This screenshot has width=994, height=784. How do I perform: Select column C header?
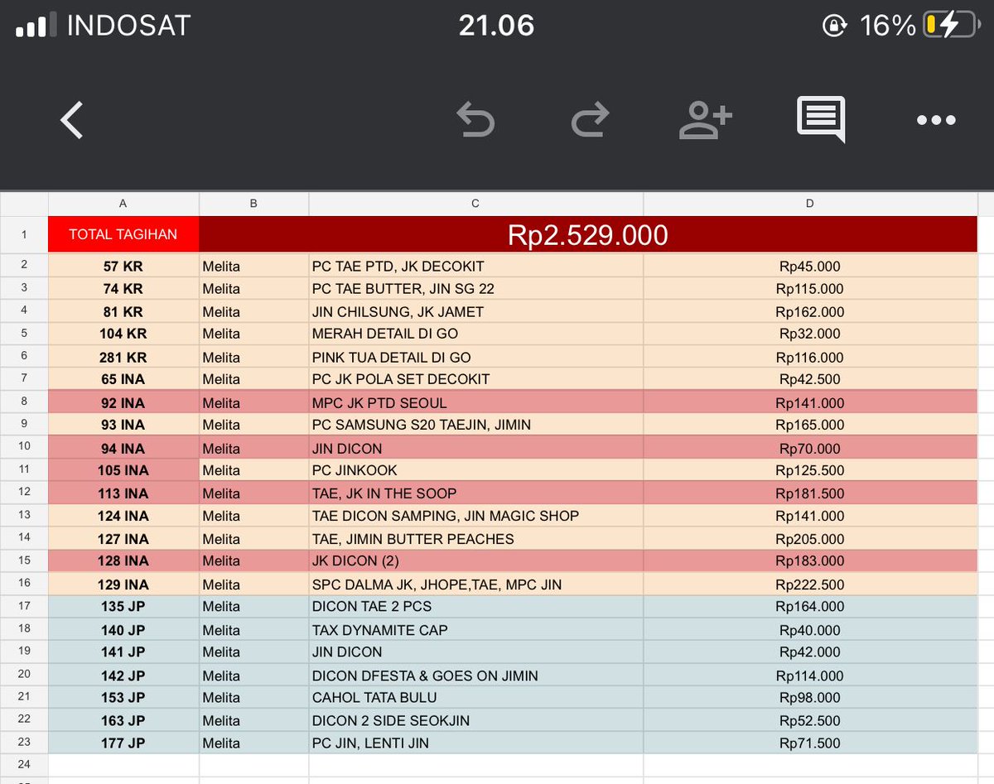(476, 204)
